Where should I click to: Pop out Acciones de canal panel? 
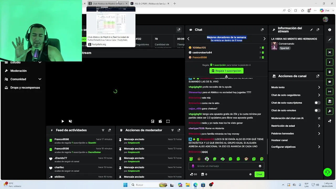318,76
